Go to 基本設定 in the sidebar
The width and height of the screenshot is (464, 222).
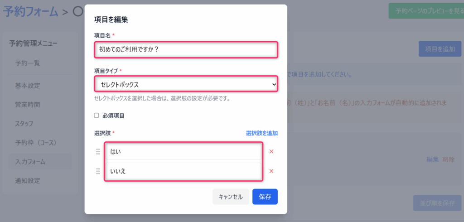click(28, 86)
